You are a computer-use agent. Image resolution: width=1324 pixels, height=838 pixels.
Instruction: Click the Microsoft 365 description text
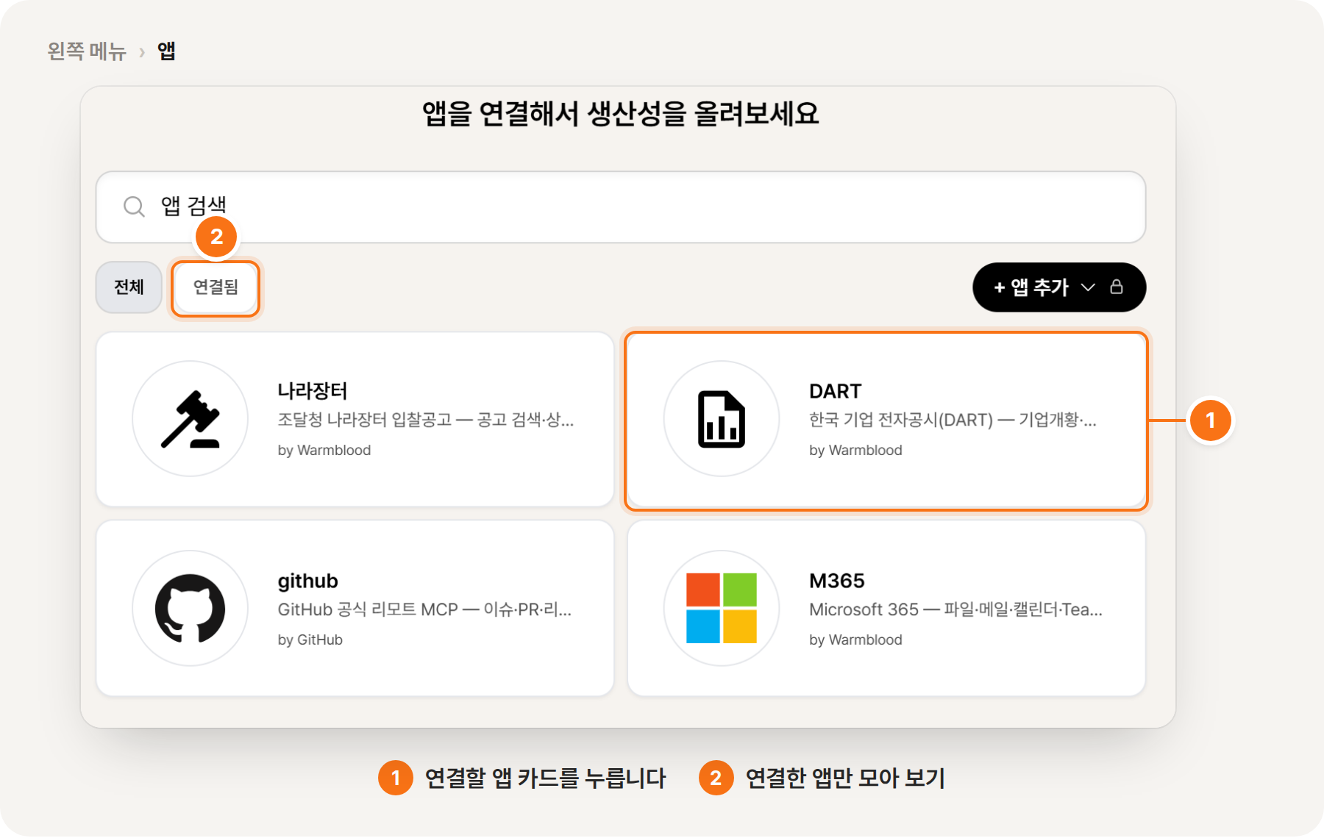pyautogui.click(x=955, y=609)
